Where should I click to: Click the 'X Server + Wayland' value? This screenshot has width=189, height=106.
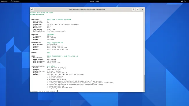click(x=54, y=71)
